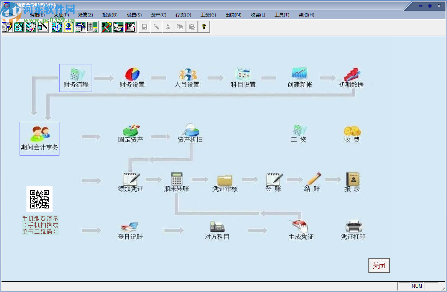Open the 收费(L) menu
Viewport: 447px width, 292px height.
(x=258, y=15)
